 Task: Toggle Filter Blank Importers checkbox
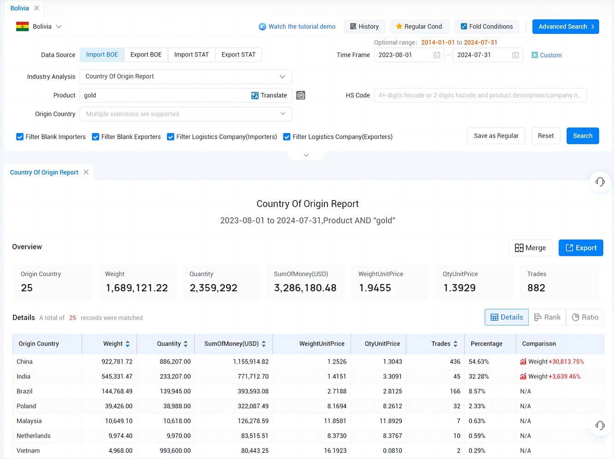(x=20, y=137)
